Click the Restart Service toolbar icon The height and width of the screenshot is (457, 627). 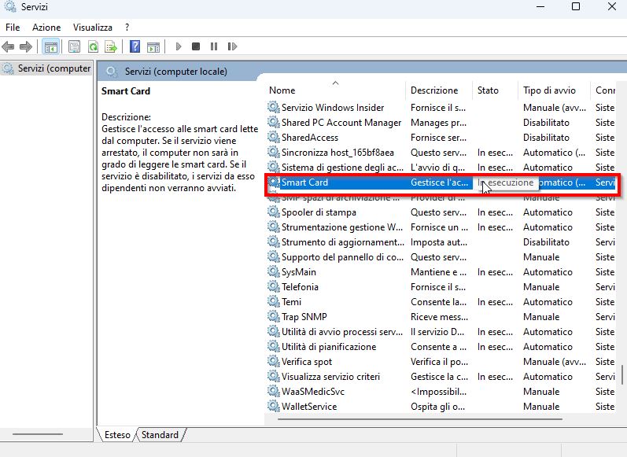[x=231, y=47]
